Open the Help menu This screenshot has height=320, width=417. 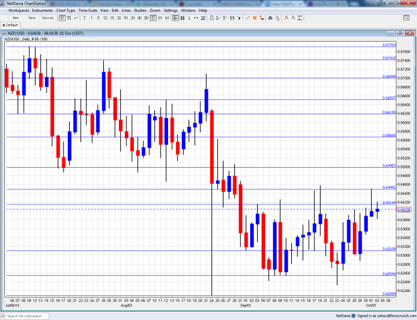coord(203,11)
